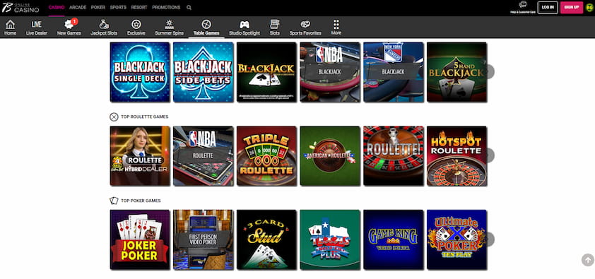Launch 5 Hand Blackjack game
Viewport: 595px width, 279px height.
click(x=456, y=72)
